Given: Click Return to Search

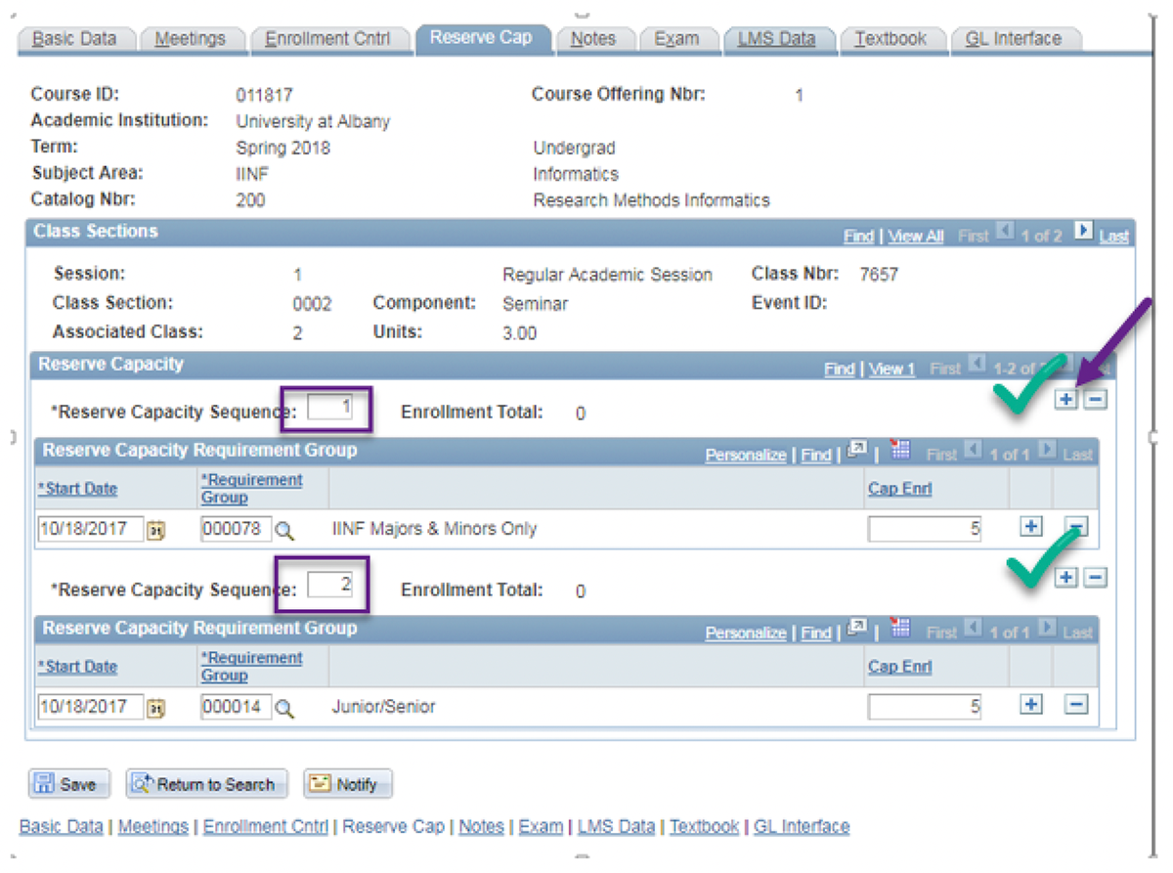Looking at the screenshot, I should (206, 783).
